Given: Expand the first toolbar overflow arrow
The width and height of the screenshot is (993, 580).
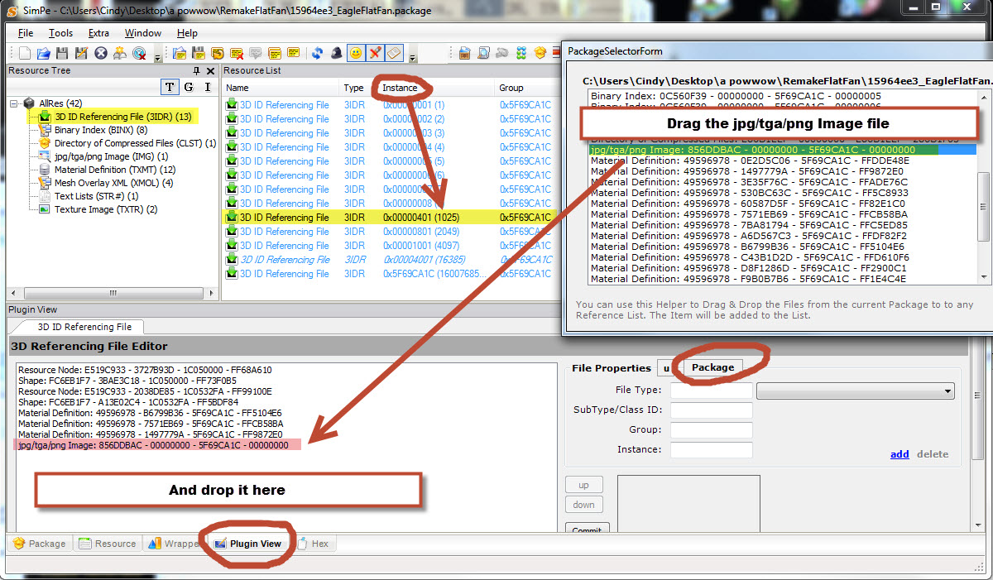Looking at the screenshot, I should [x=158, y=56].
